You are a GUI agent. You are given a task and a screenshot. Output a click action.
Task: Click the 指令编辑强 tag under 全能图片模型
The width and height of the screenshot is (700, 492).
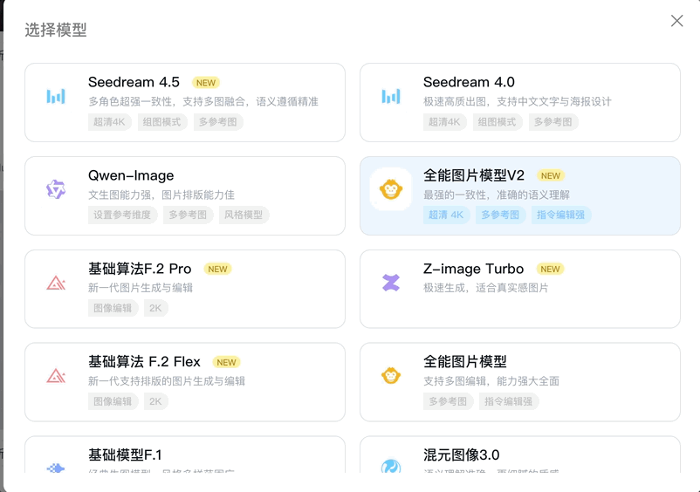509,401
